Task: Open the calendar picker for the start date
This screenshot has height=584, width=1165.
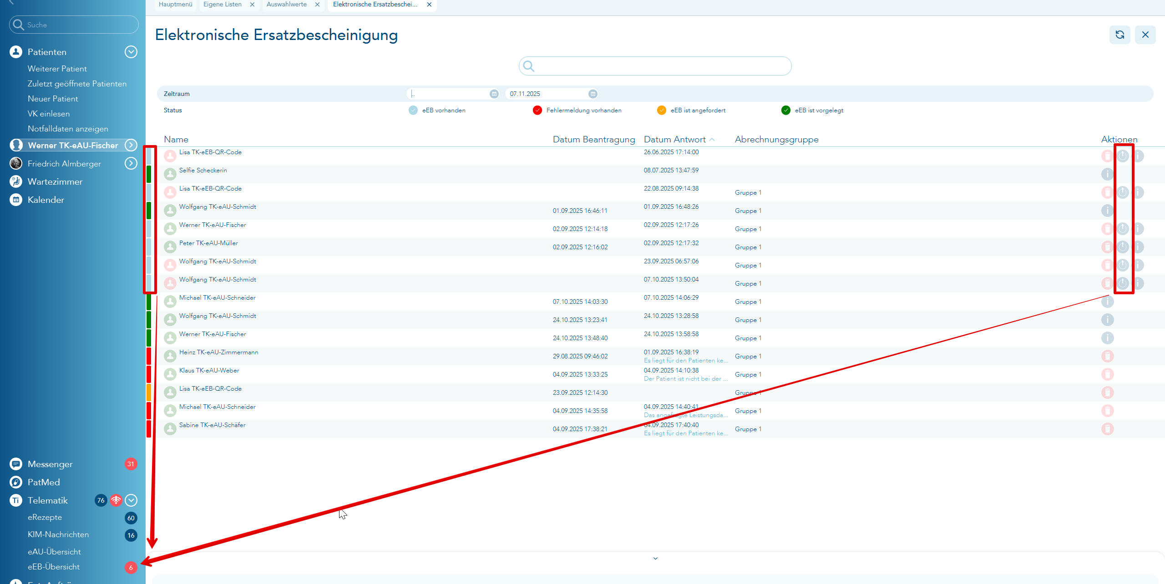Action: coord(494,94)
